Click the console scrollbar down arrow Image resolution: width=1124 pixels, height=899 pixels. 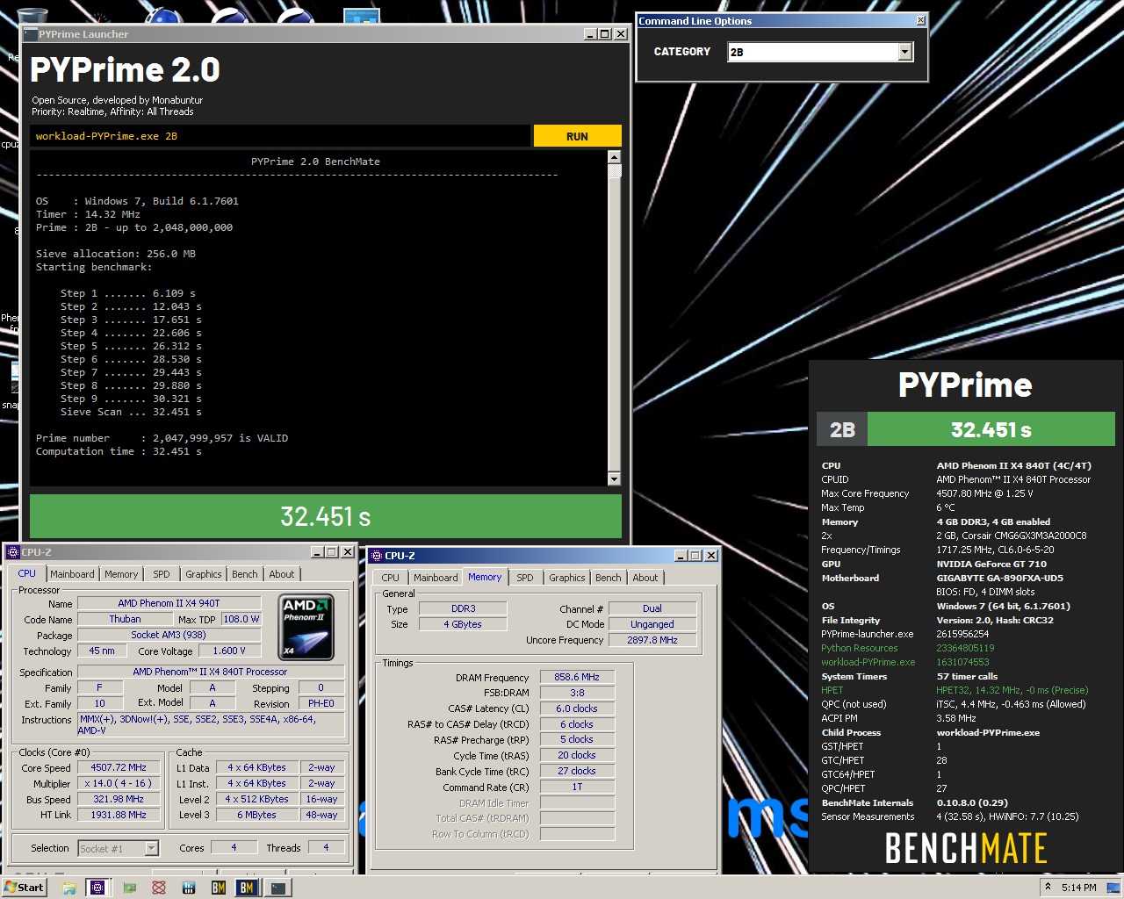(x=614, y=478)
